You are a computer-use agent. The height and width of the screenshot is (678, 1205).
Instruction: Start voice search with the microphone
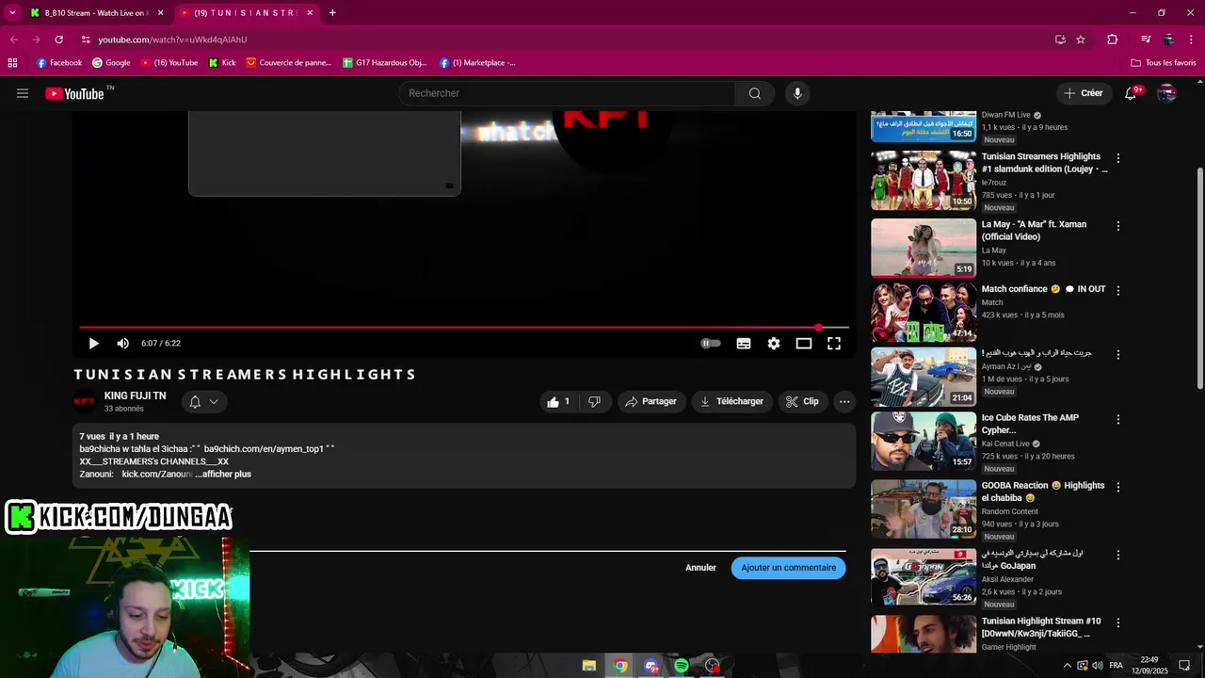(797, 93)
